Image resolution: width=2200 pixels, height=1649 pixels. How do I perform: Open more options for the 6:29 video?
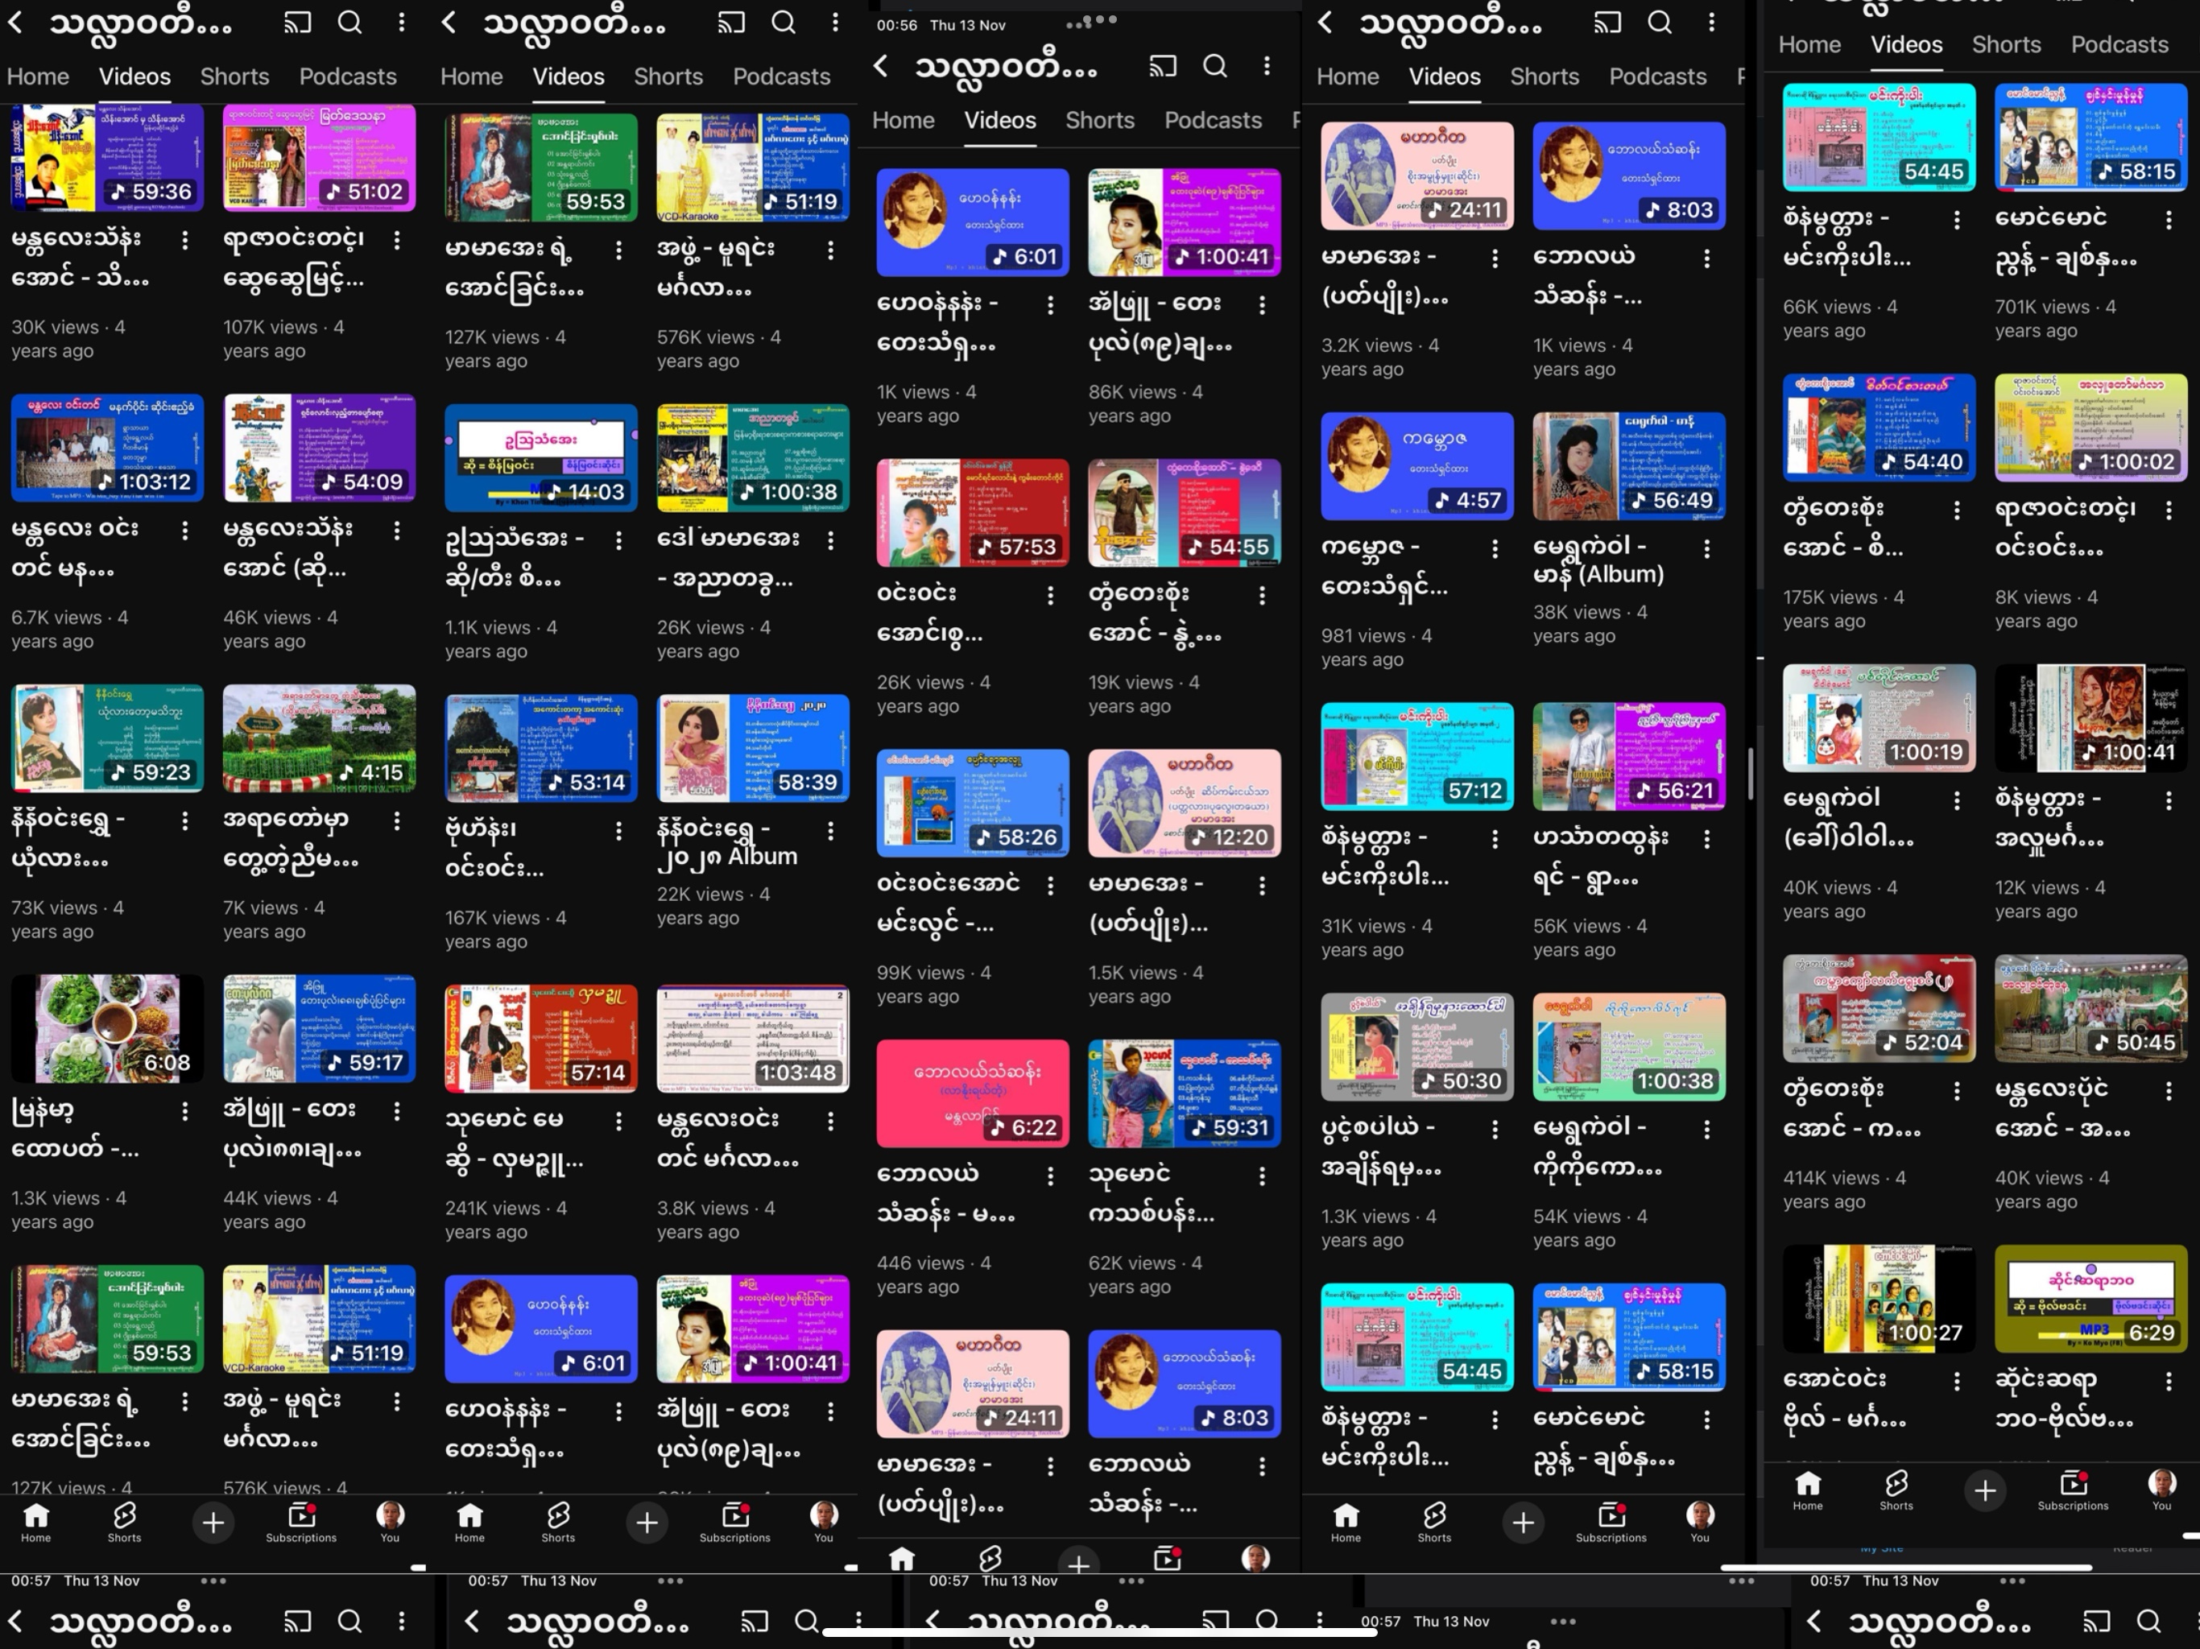point(2168,1380)
